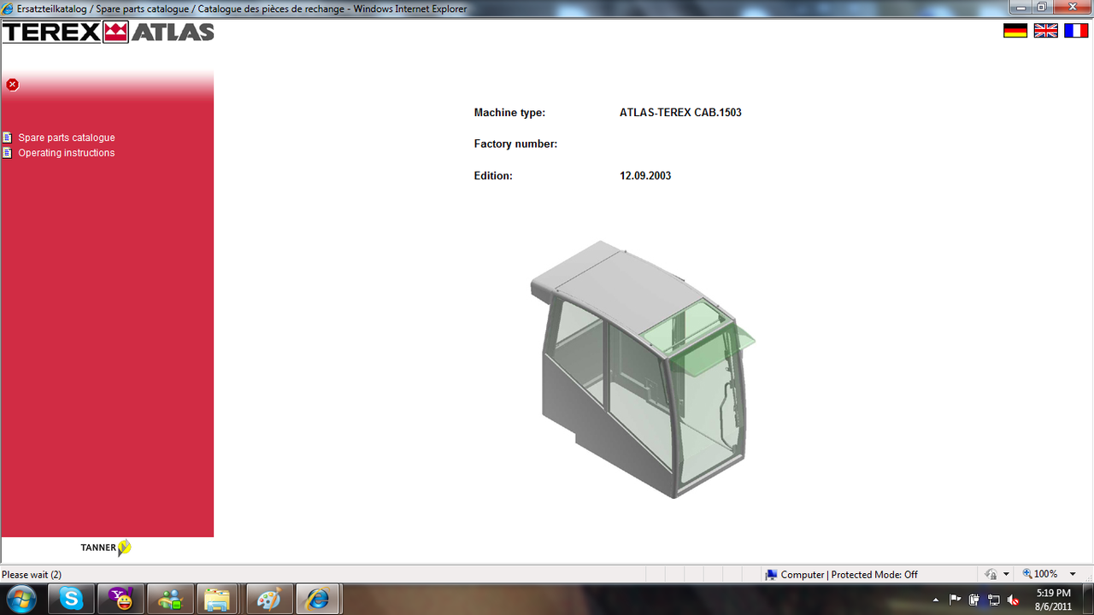Show hidden system tray icons
The image size is (1094, 615).
click(936, 600)
